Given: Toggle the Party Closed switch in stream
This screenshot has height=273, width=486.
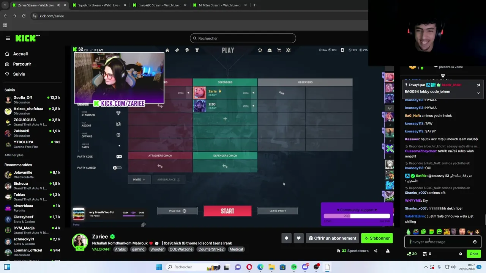Looking at the screenshot, I should coord(117,168).
